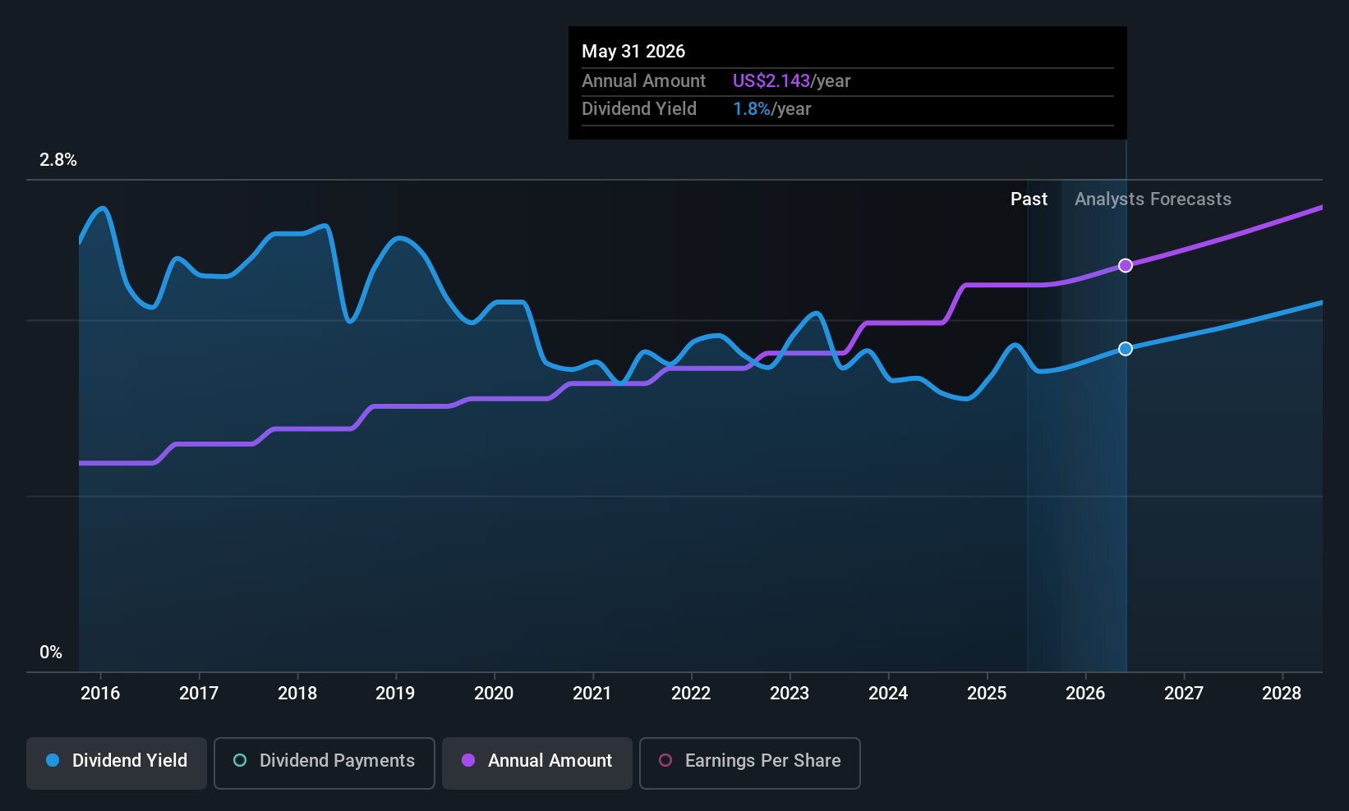
Task: Enable the Dividend Payments series
Action: pos(325,763)
